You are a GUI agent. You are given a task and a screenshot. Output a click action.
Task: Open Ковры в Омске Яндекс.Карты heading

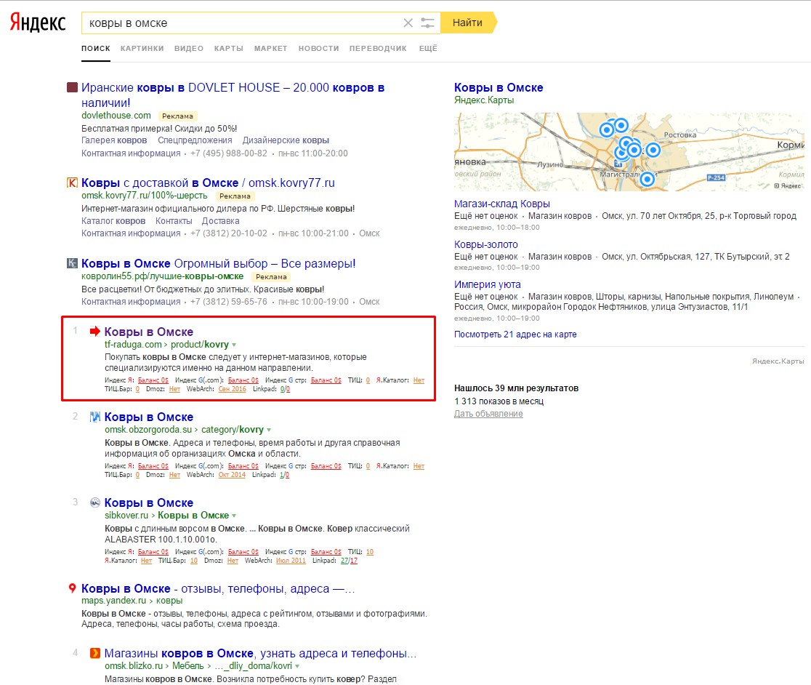pyautogui.click(x=499, y=87)
